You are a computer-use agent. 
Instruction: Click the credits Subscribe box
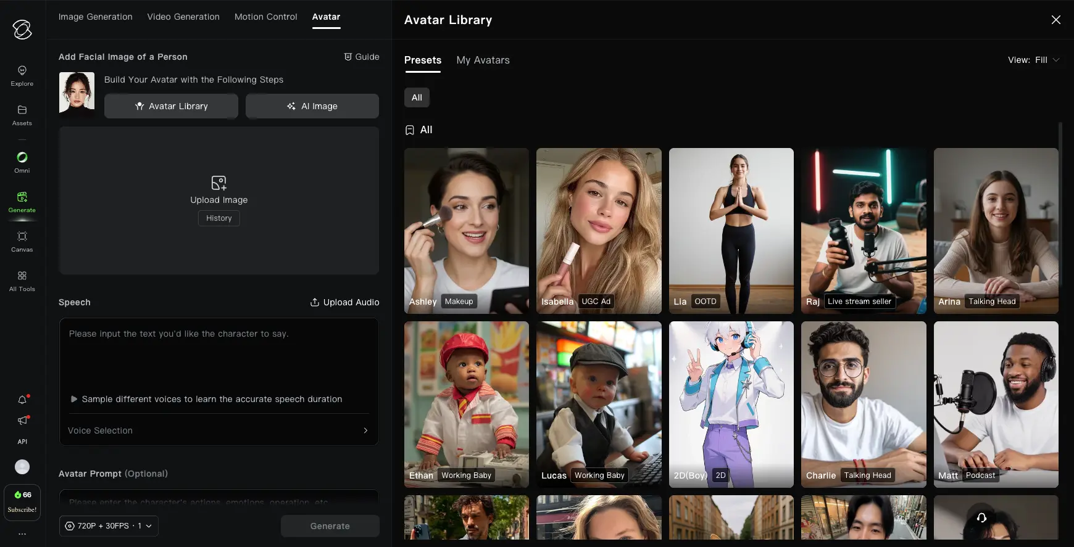pos(22,502)
